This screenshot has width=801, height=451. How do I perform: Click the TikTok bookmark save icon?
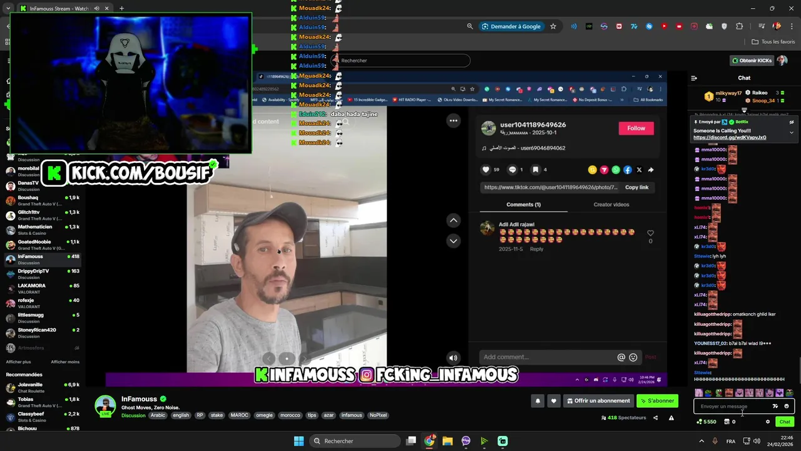pos(536,170)
